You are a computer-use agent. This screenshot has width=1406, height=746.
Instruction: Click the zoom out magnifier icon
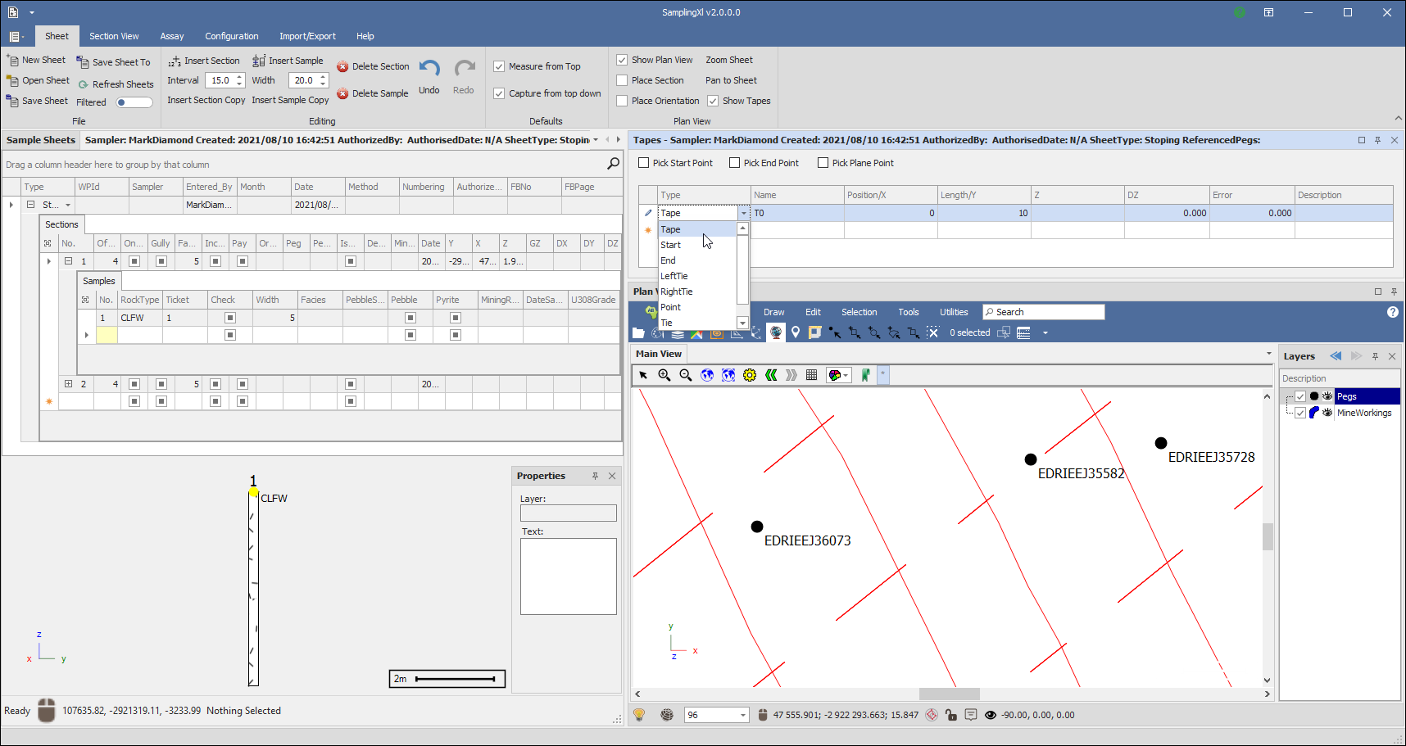[686, 375]
